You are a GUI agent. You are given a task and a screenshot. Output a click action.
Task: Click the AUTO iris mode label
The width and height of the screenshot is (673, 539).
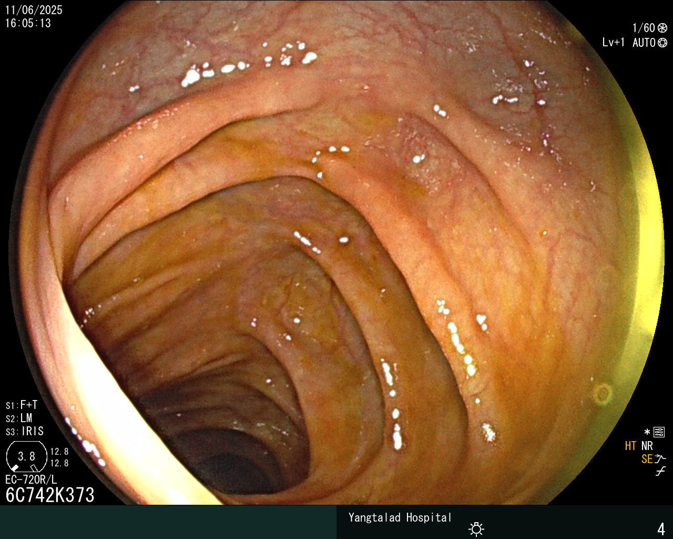[644, 43]
